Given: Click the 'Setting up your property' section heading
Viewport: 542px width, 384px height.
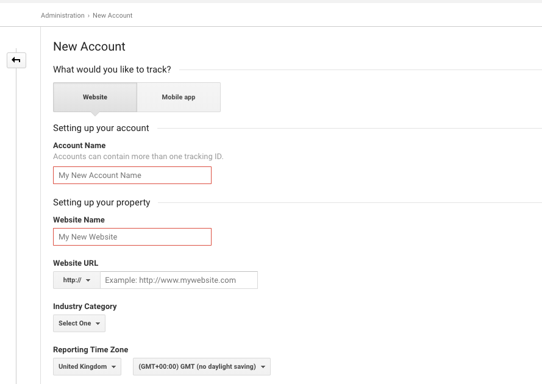Looking at the screenshot, I should coord(101,202).
